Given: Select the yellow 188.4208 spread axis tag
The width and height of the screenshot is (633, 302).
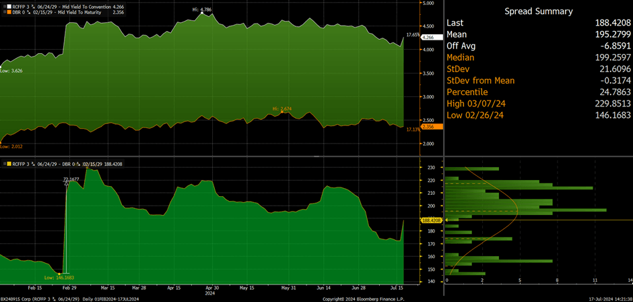Looking at the screenshot, I should 432,220.
